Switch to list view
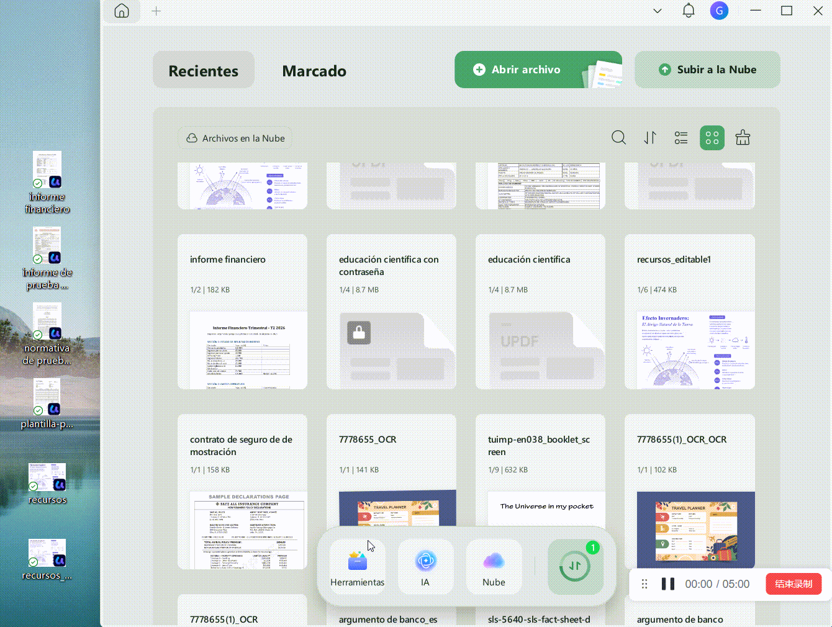The height and width of the screenshot is (627, 832). pos(681,138)
